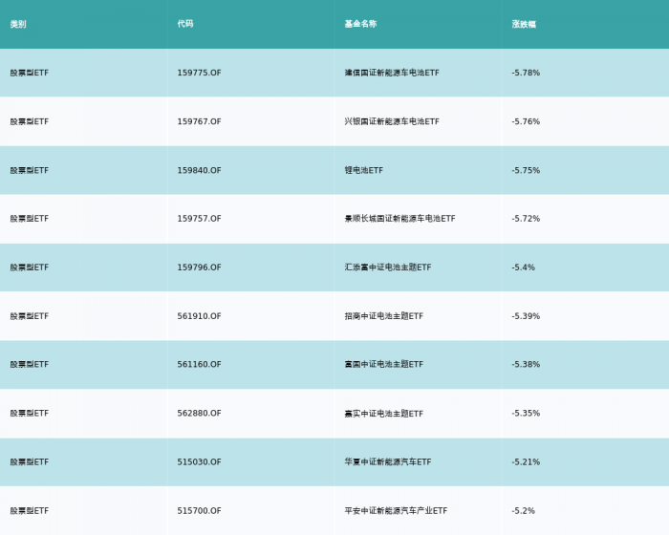This screenshot has width=669, height=535.
Task: Select fund code 159796.OF
Action: pos(199,267)
